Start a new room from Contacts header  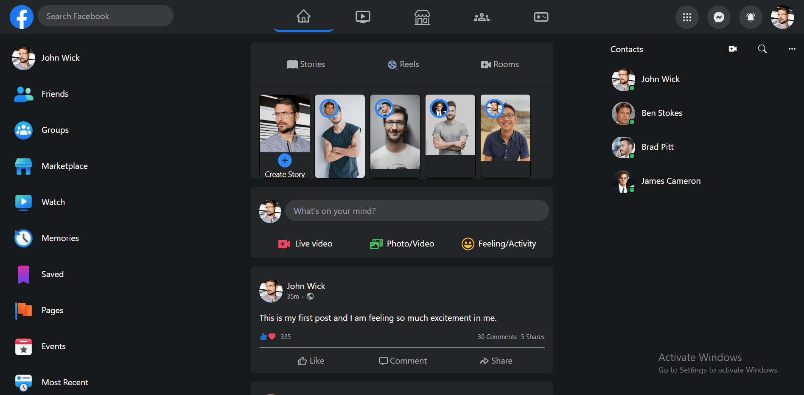coord(732,49)
